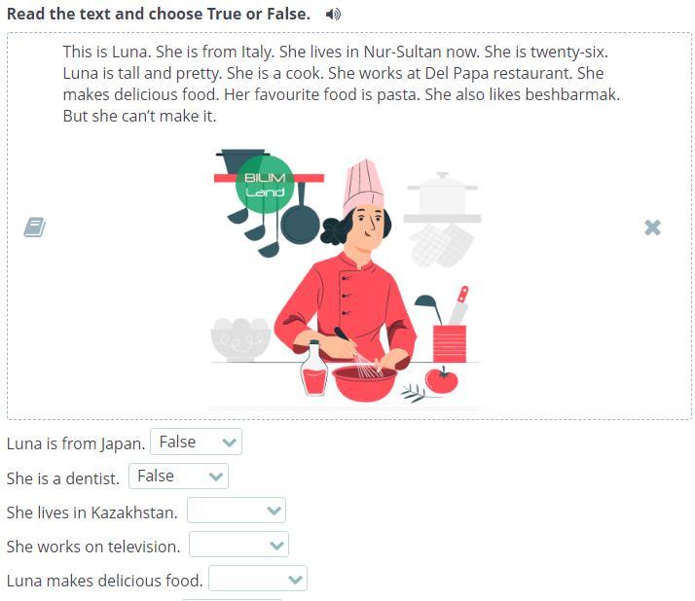Expand the "She lives in Kazakhstan." answer dropdown
695x601 pixels.
[237, 511]
